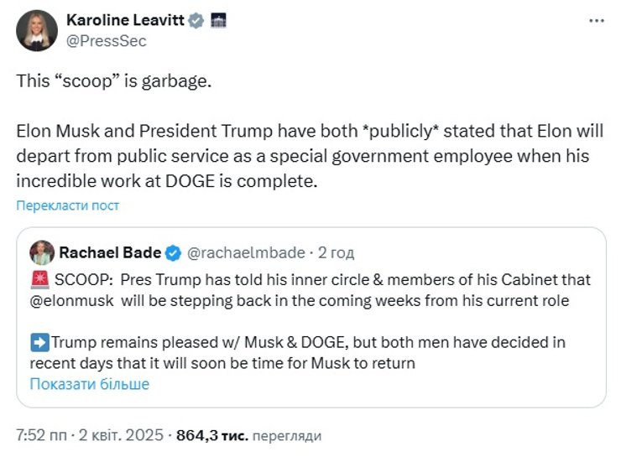The height and width of the screenshot is (462, 621).
Task: Click Rachael Bade's small avatar
Action: [x=41, y=252]
